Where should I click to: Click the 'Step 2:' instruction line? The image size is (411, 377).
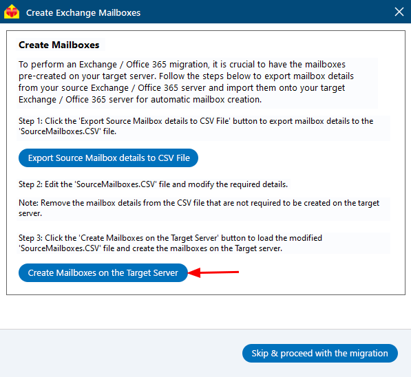click(153, 184)
